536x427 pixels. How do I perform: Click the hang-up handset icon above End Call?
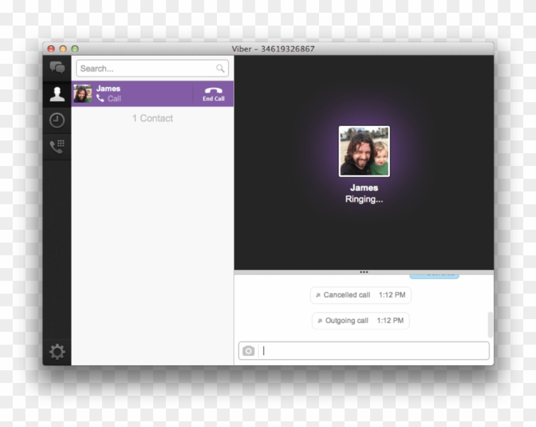[212, 91]
